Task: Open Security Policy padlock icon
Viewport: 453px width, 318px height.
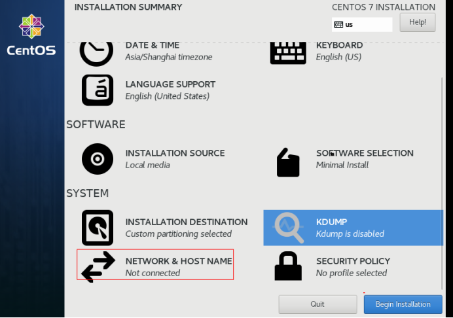Action: pos(288,266)
